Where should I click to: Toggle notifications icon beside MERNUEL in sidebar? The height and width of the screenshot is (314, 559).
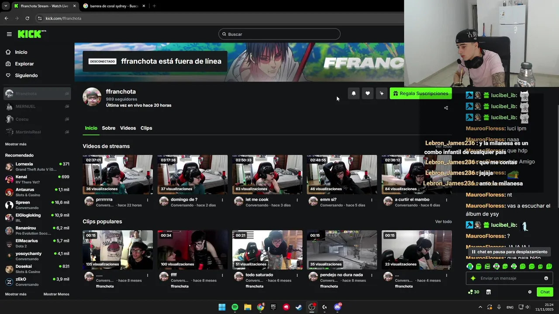(67, 106)
